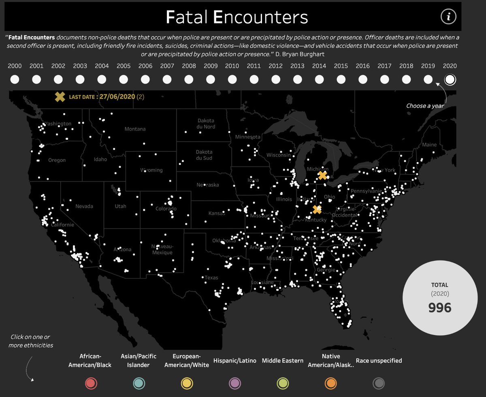Click the orange X marker in Michigan

click(x=322, y=175)
